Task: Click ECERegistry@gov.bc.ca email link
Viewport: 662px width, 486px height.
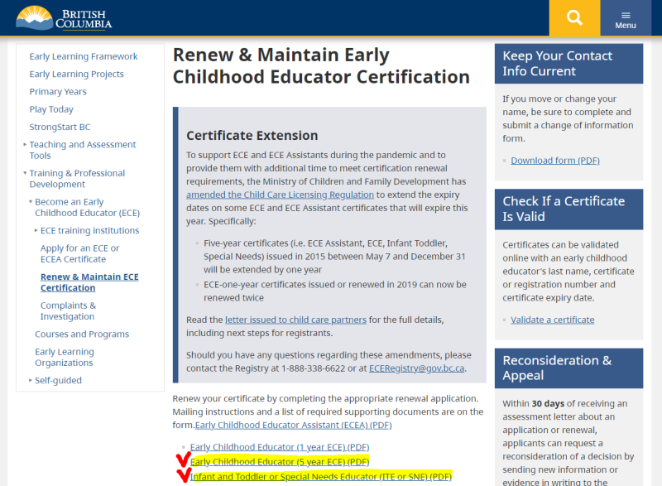Action: (x=417, y=368)
